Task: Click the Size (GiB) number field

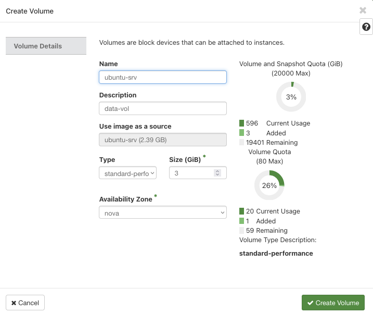Action: 198,173
